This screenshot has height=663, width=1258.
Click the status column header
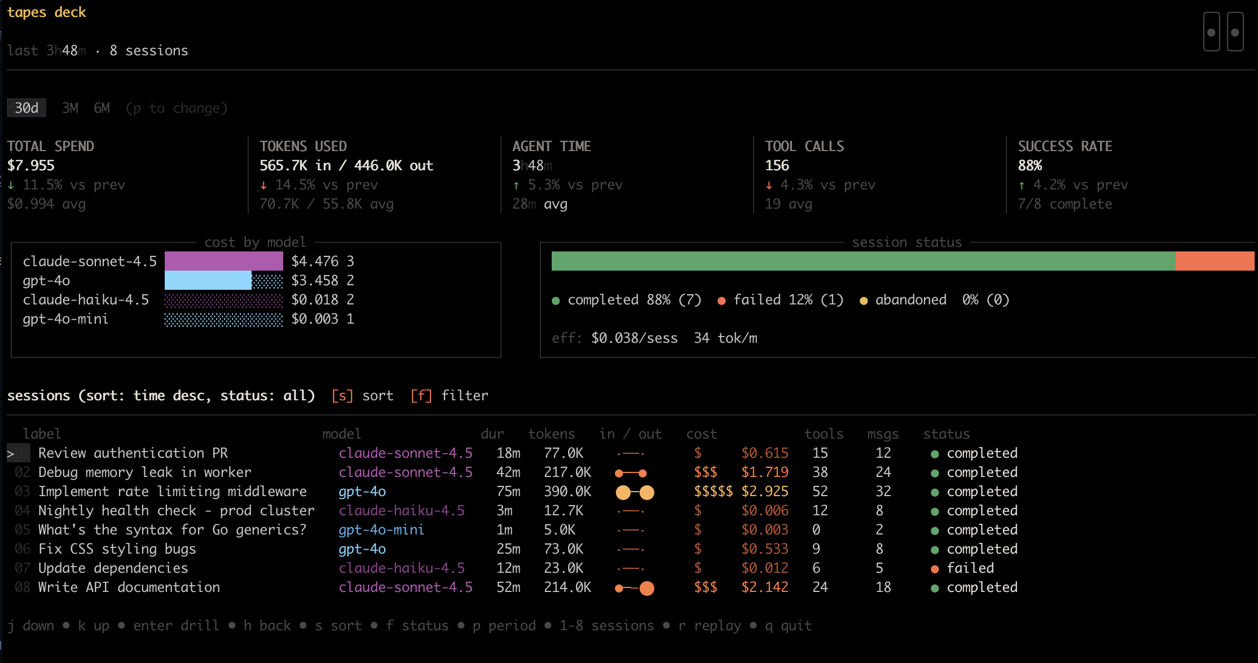point(947,434)
